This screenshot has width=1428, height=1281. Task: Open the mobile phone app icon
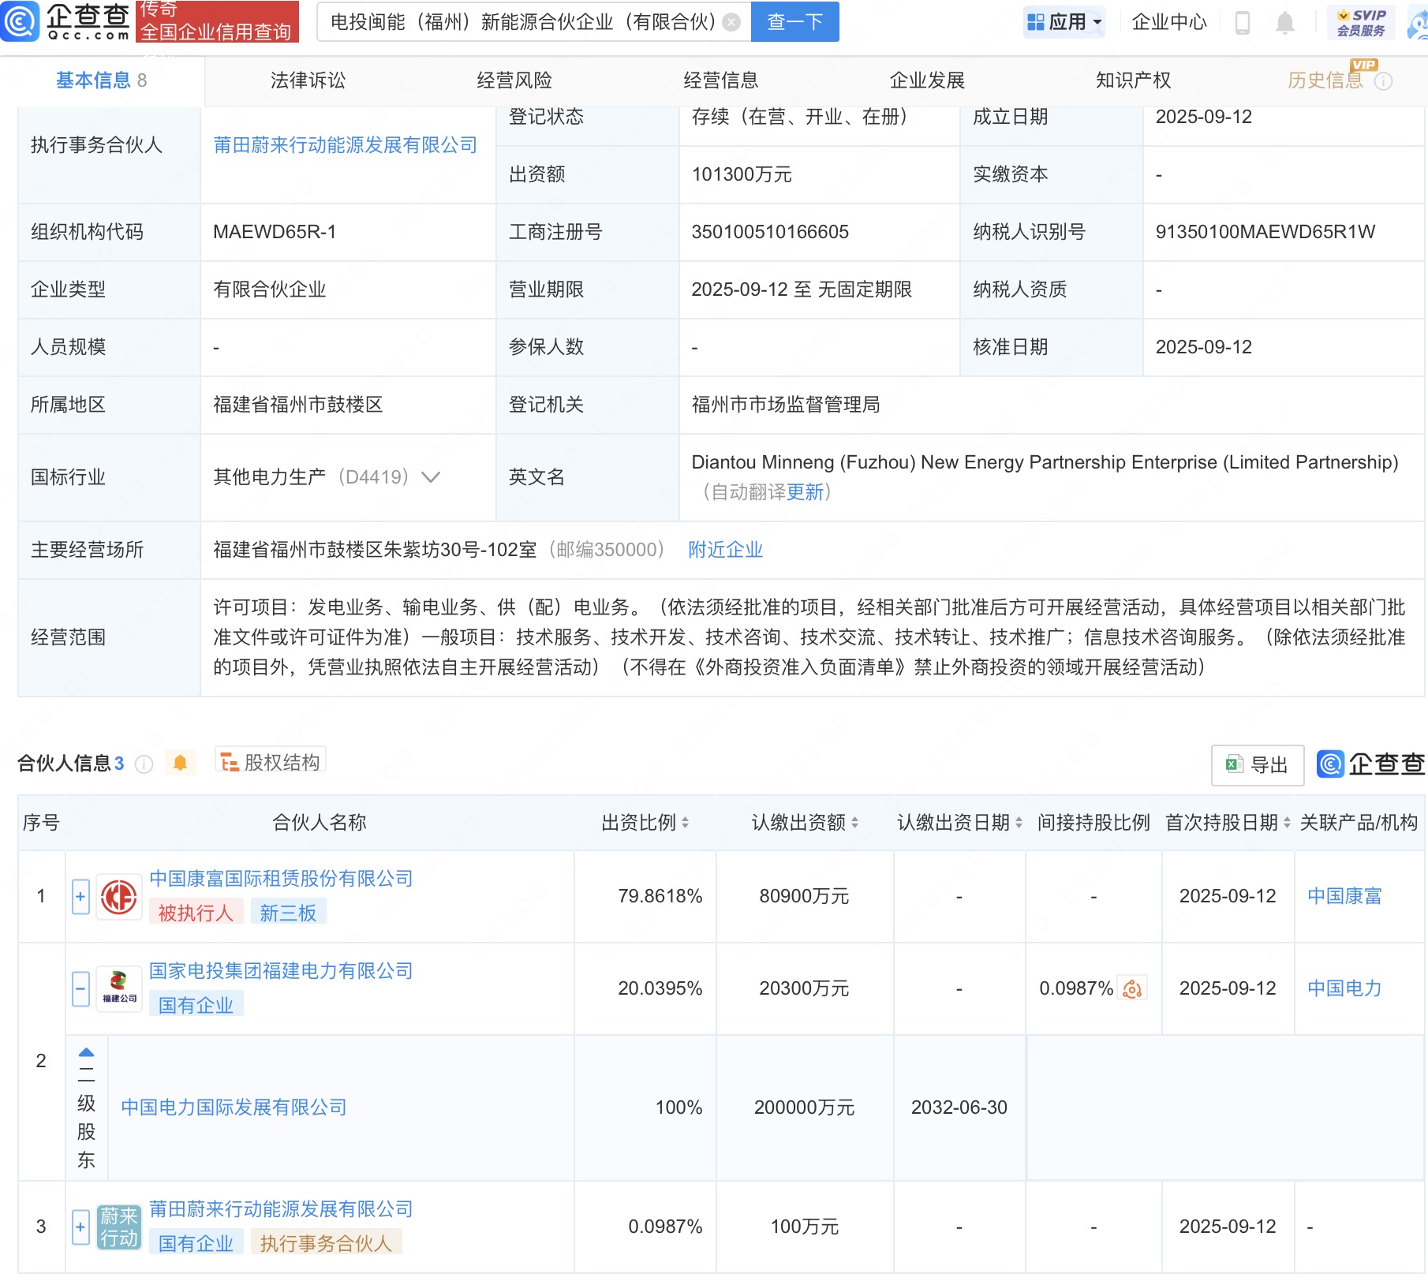tap(1242, 23)
